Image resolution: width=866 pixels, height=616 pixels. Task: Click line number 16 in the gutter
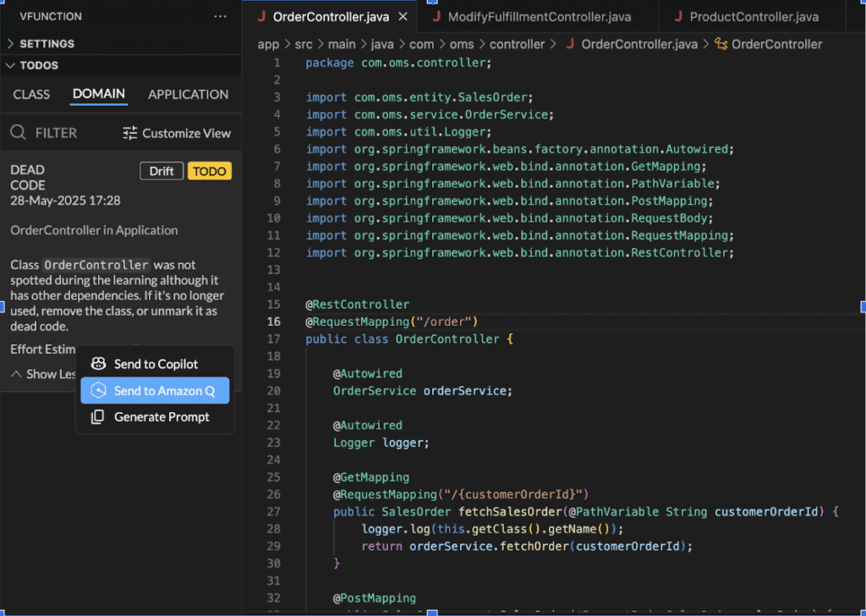tap(274, 322)
